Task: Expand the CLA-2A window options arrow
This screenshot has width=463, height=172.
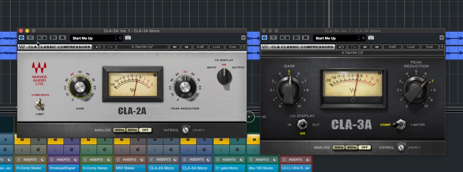Action: pyautogui.click(x=243, y=38)
